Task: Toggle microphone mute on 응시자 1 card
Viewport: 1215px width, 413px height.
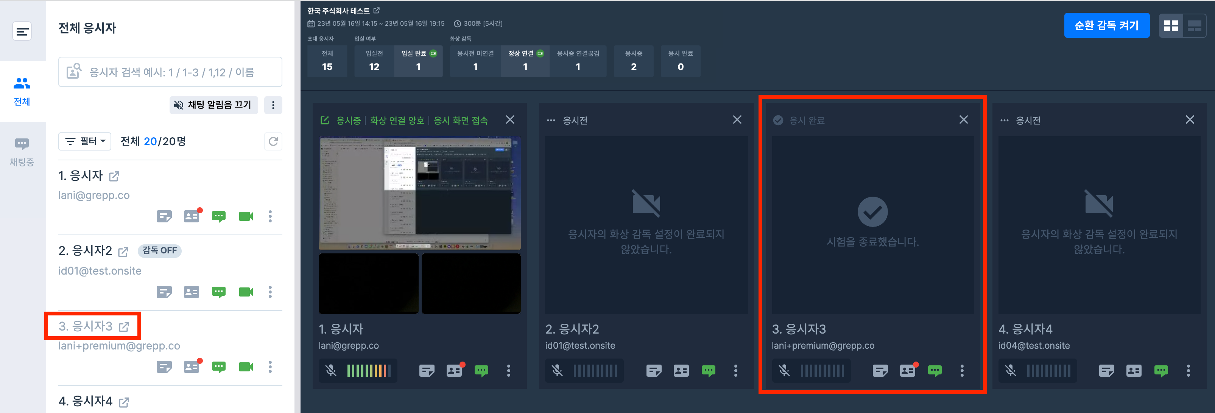Action: point(331,371)
